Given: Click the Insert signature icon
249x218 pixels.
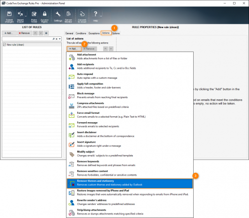Looking at the screenshot, I should (72, 144).
